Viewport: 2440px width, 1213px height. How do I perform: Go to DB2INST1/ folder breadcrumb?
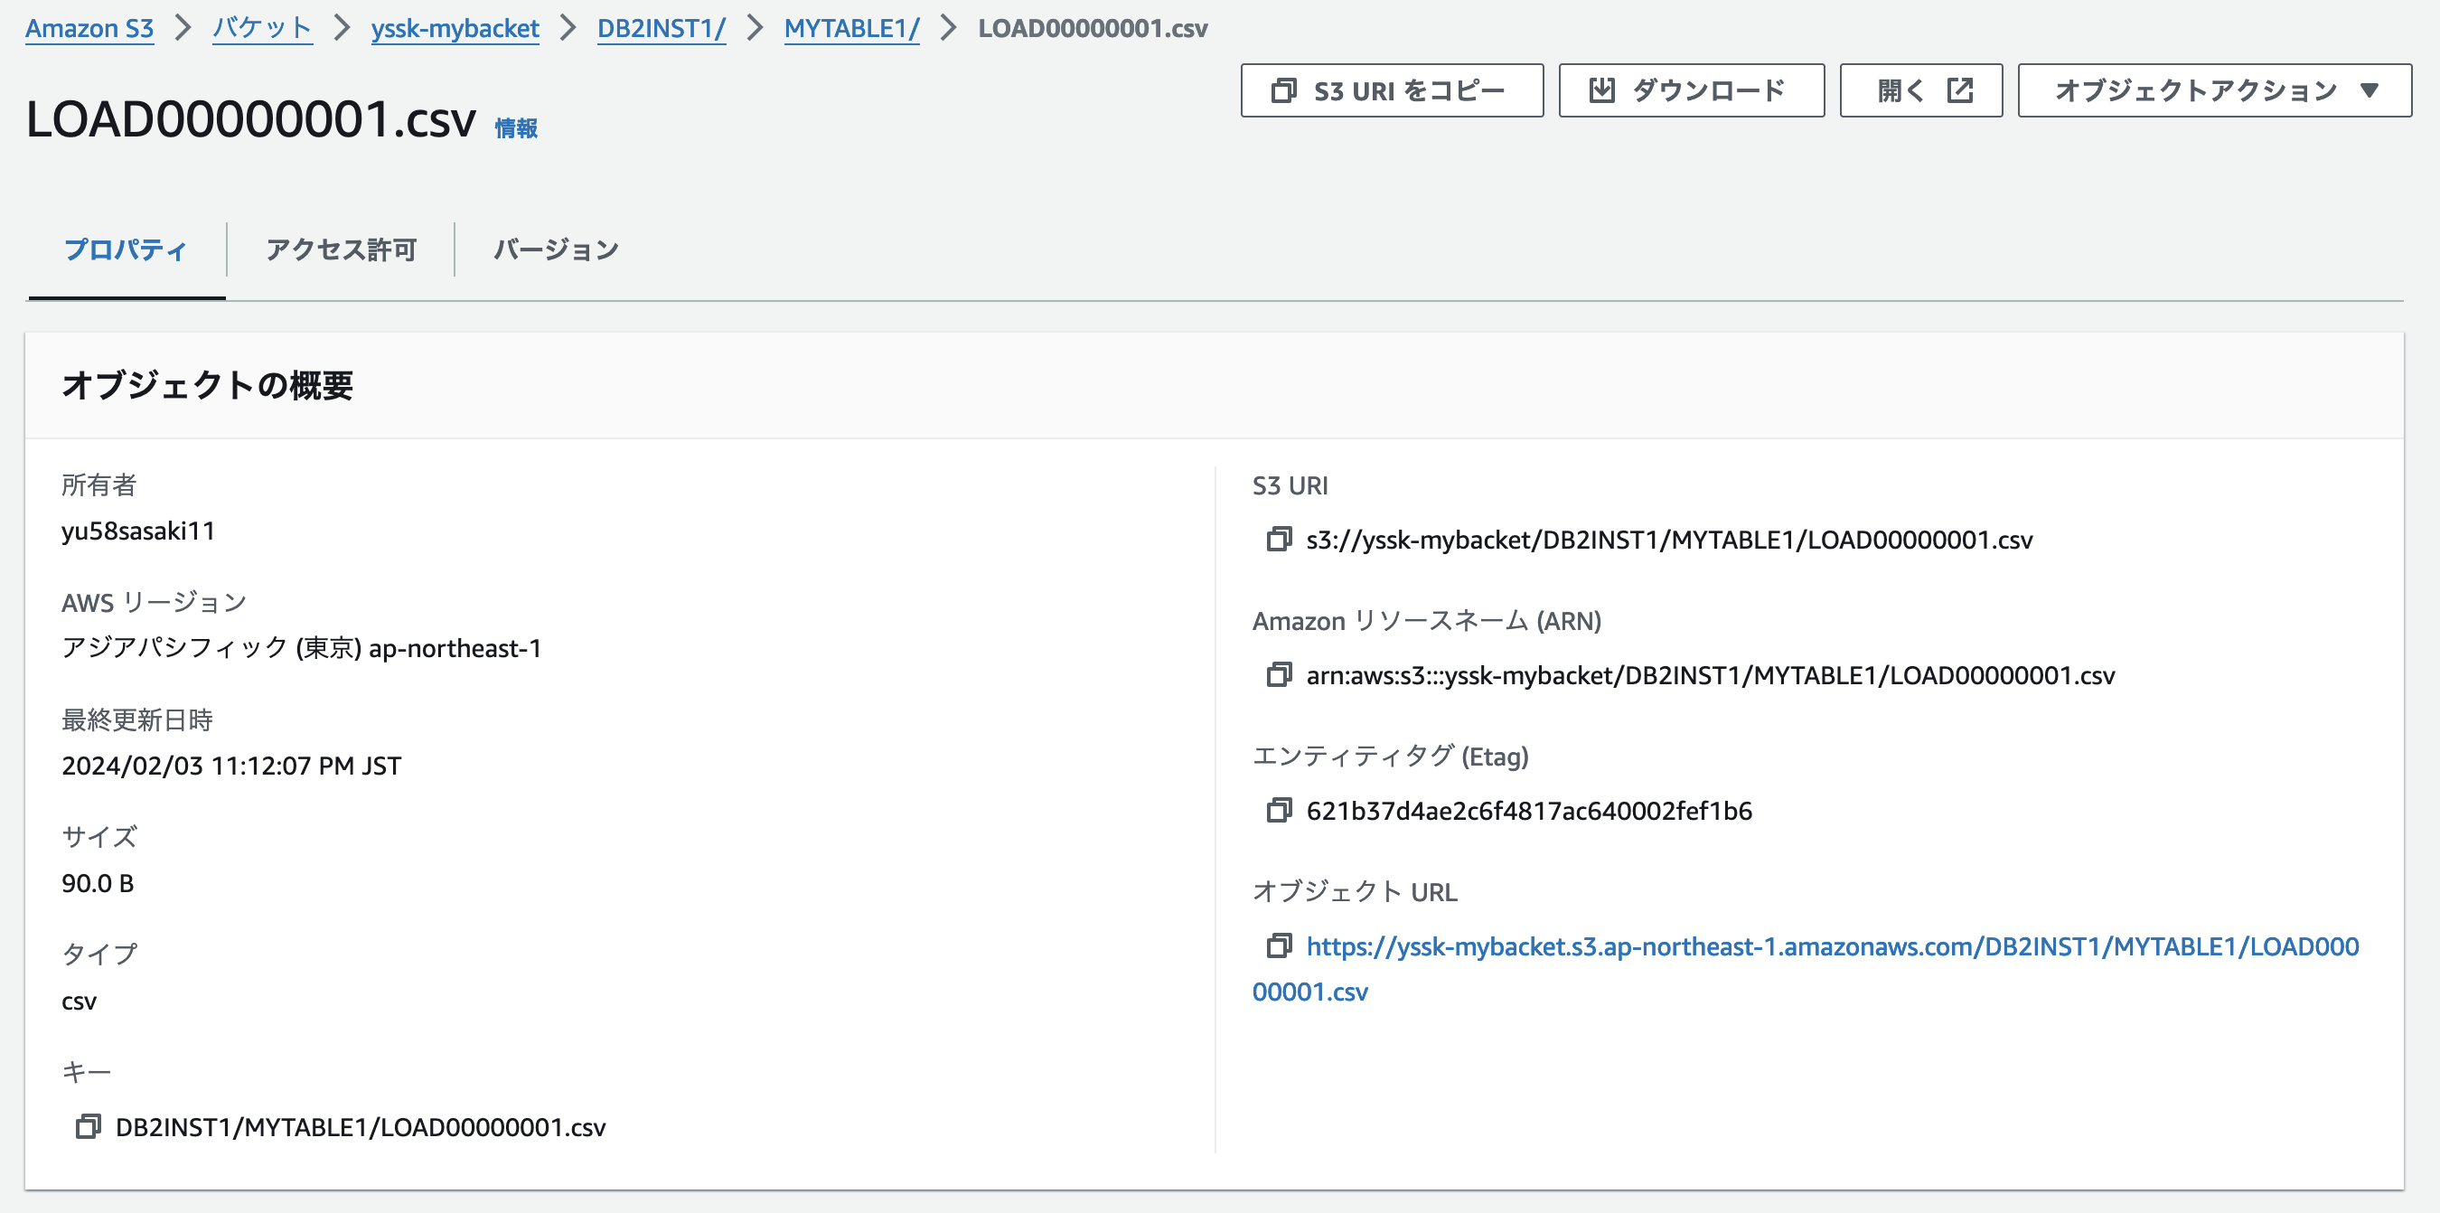click(x=662, y=28)
